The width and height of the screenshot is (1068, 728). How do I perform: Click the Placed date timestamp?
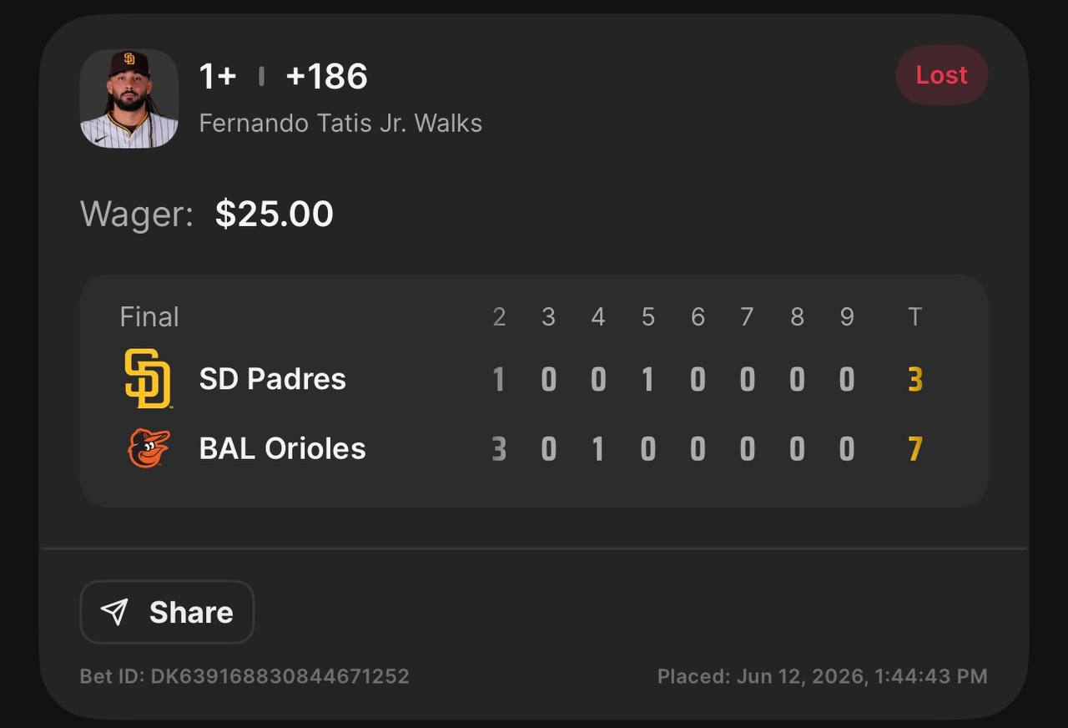[x=823, y=676]
